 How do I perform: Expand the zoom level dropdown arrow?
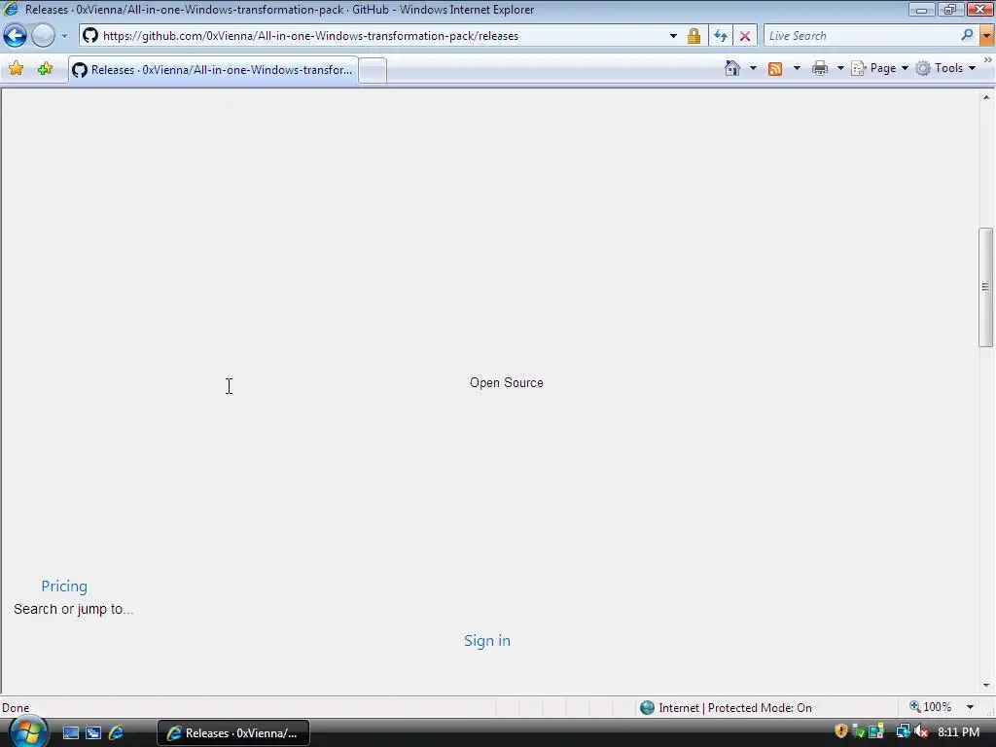970,707
